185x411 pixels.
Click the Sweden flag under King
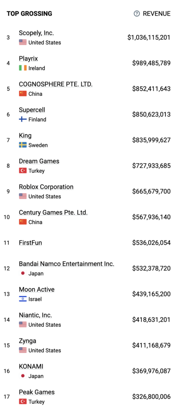click(x=23, y=145)
